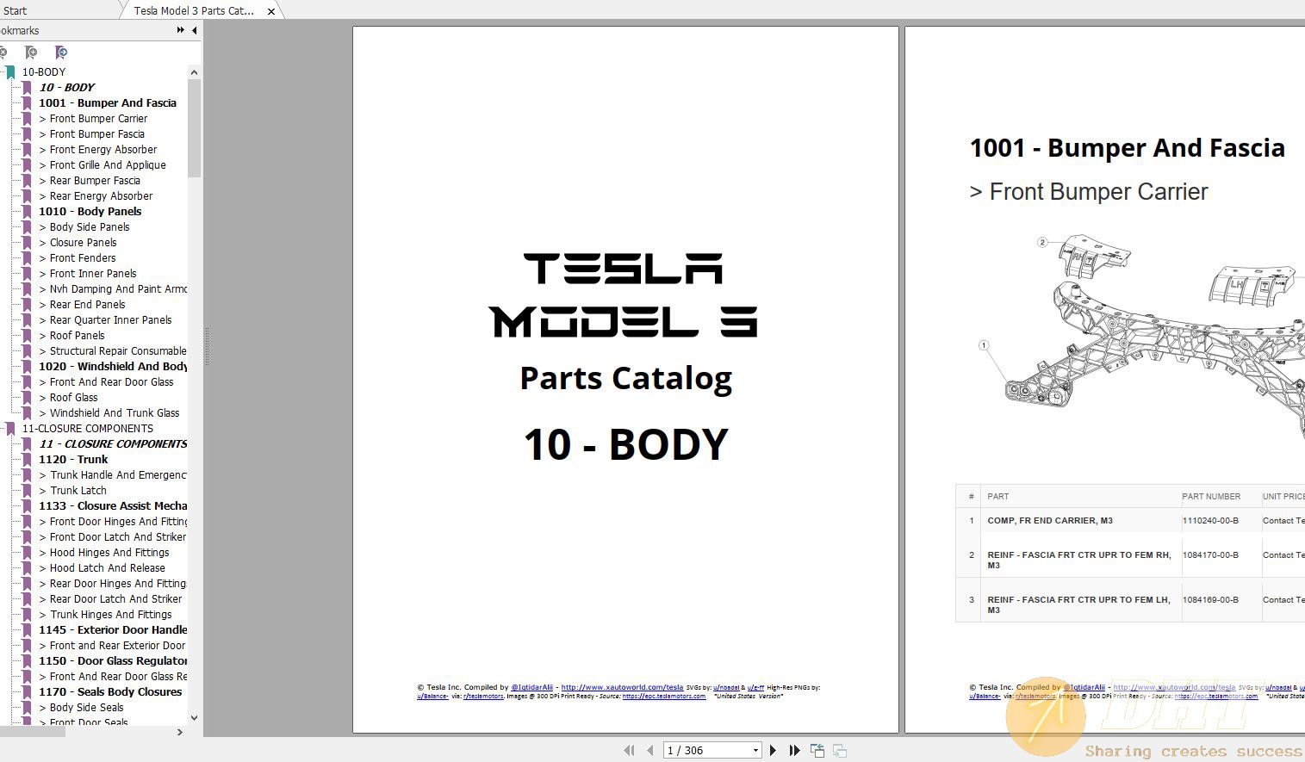Click the previous view icon in page bar

(817, 751)
